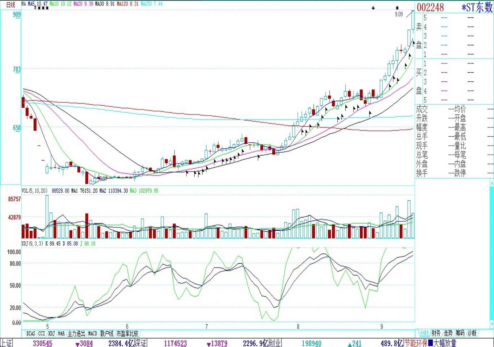
Task: Click the month 7 marker on time axis
Action: (206, 326)
